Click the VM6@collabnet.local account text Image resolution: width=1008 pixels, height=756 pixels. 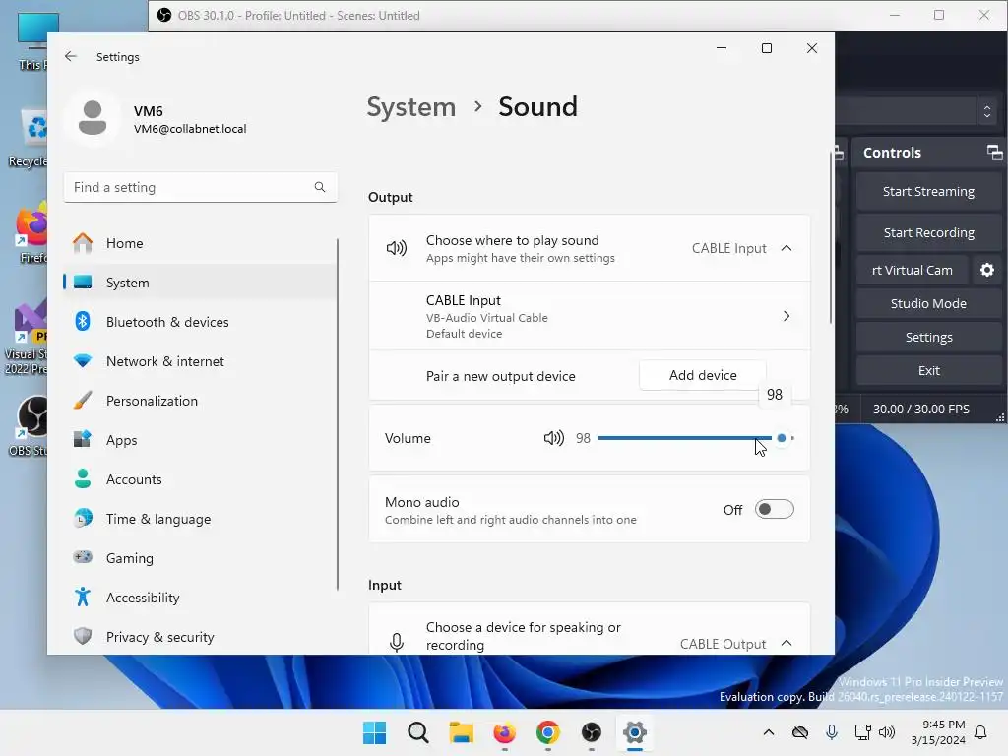point(190,129)
